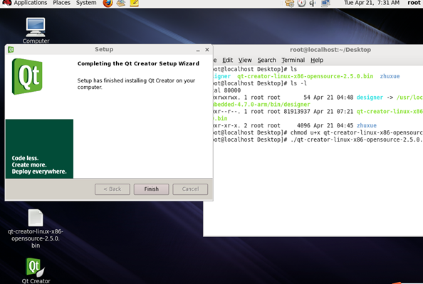This screenshot has width=423, height=284.
Task: Open the System menu in top panel
Action: 86,3
